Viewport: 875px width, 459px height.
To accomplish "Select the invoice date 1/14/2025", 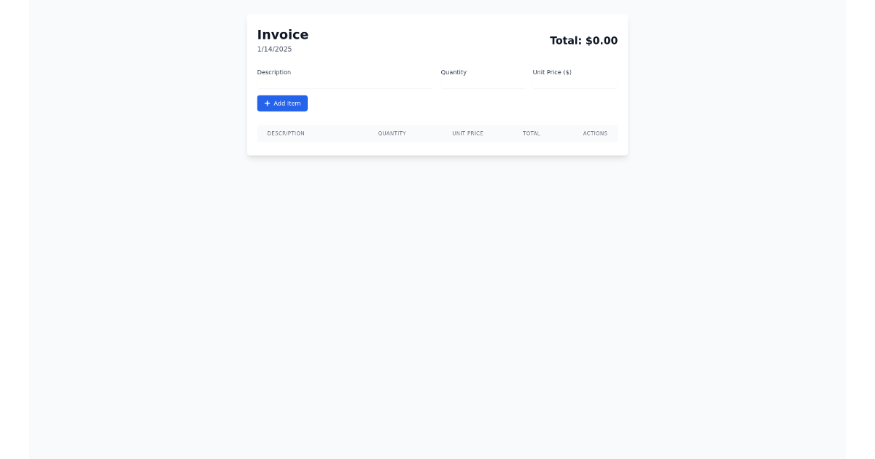I will click(x=274, y=49).
